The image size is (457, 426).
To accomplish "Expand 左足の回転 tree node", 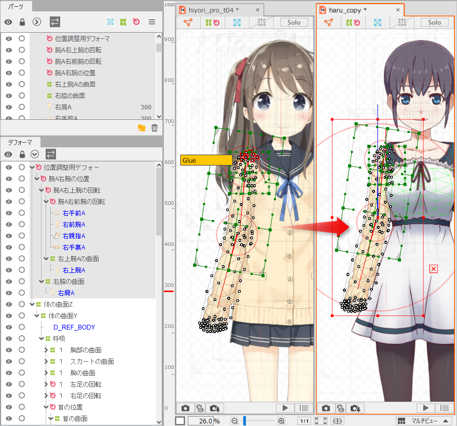I will click(46, 384).
